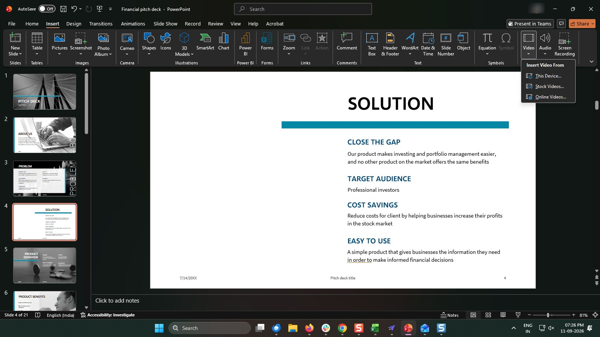Insert a Table from the ribbon
The width and height of the screenshot is (600, 337).
37,44
